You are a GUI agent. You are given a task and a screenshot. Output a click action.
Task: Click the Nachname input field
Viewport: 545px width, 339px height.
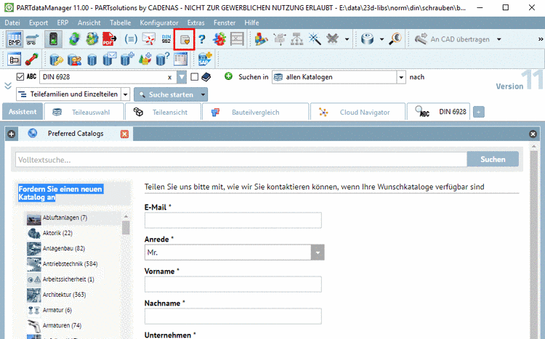[x=233, y=316]
